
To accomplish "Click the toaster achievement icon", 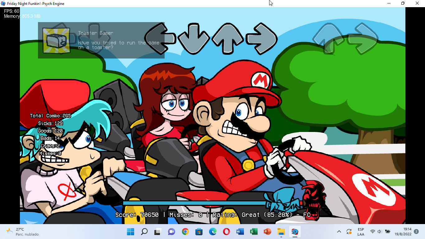I will tap(56, 40).
